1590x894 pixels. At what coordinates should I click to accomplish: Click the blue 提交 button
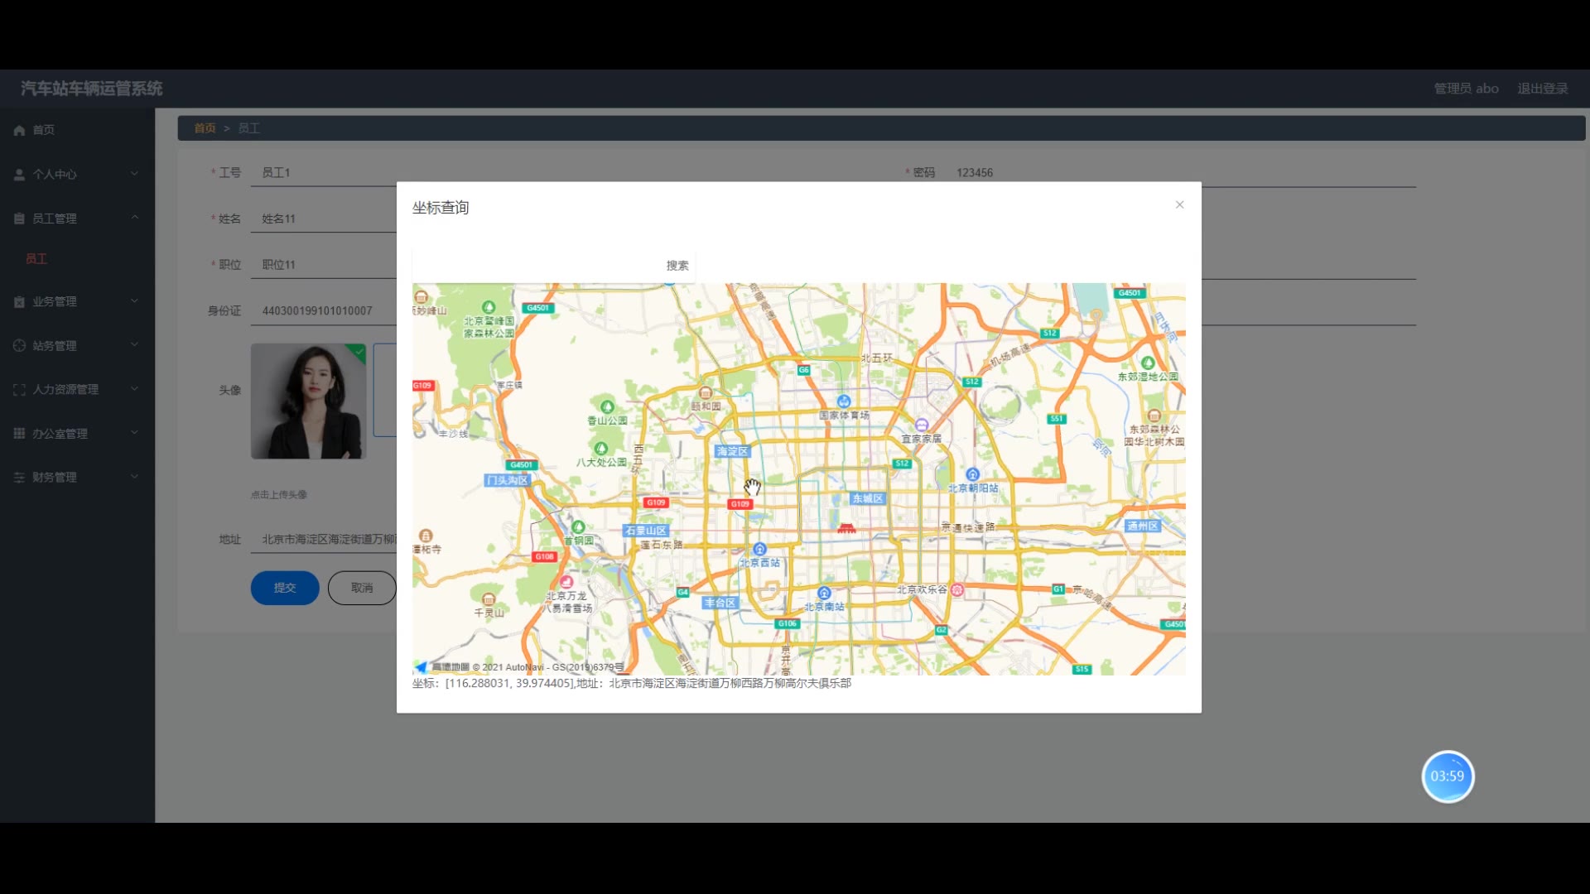(285, 588)
